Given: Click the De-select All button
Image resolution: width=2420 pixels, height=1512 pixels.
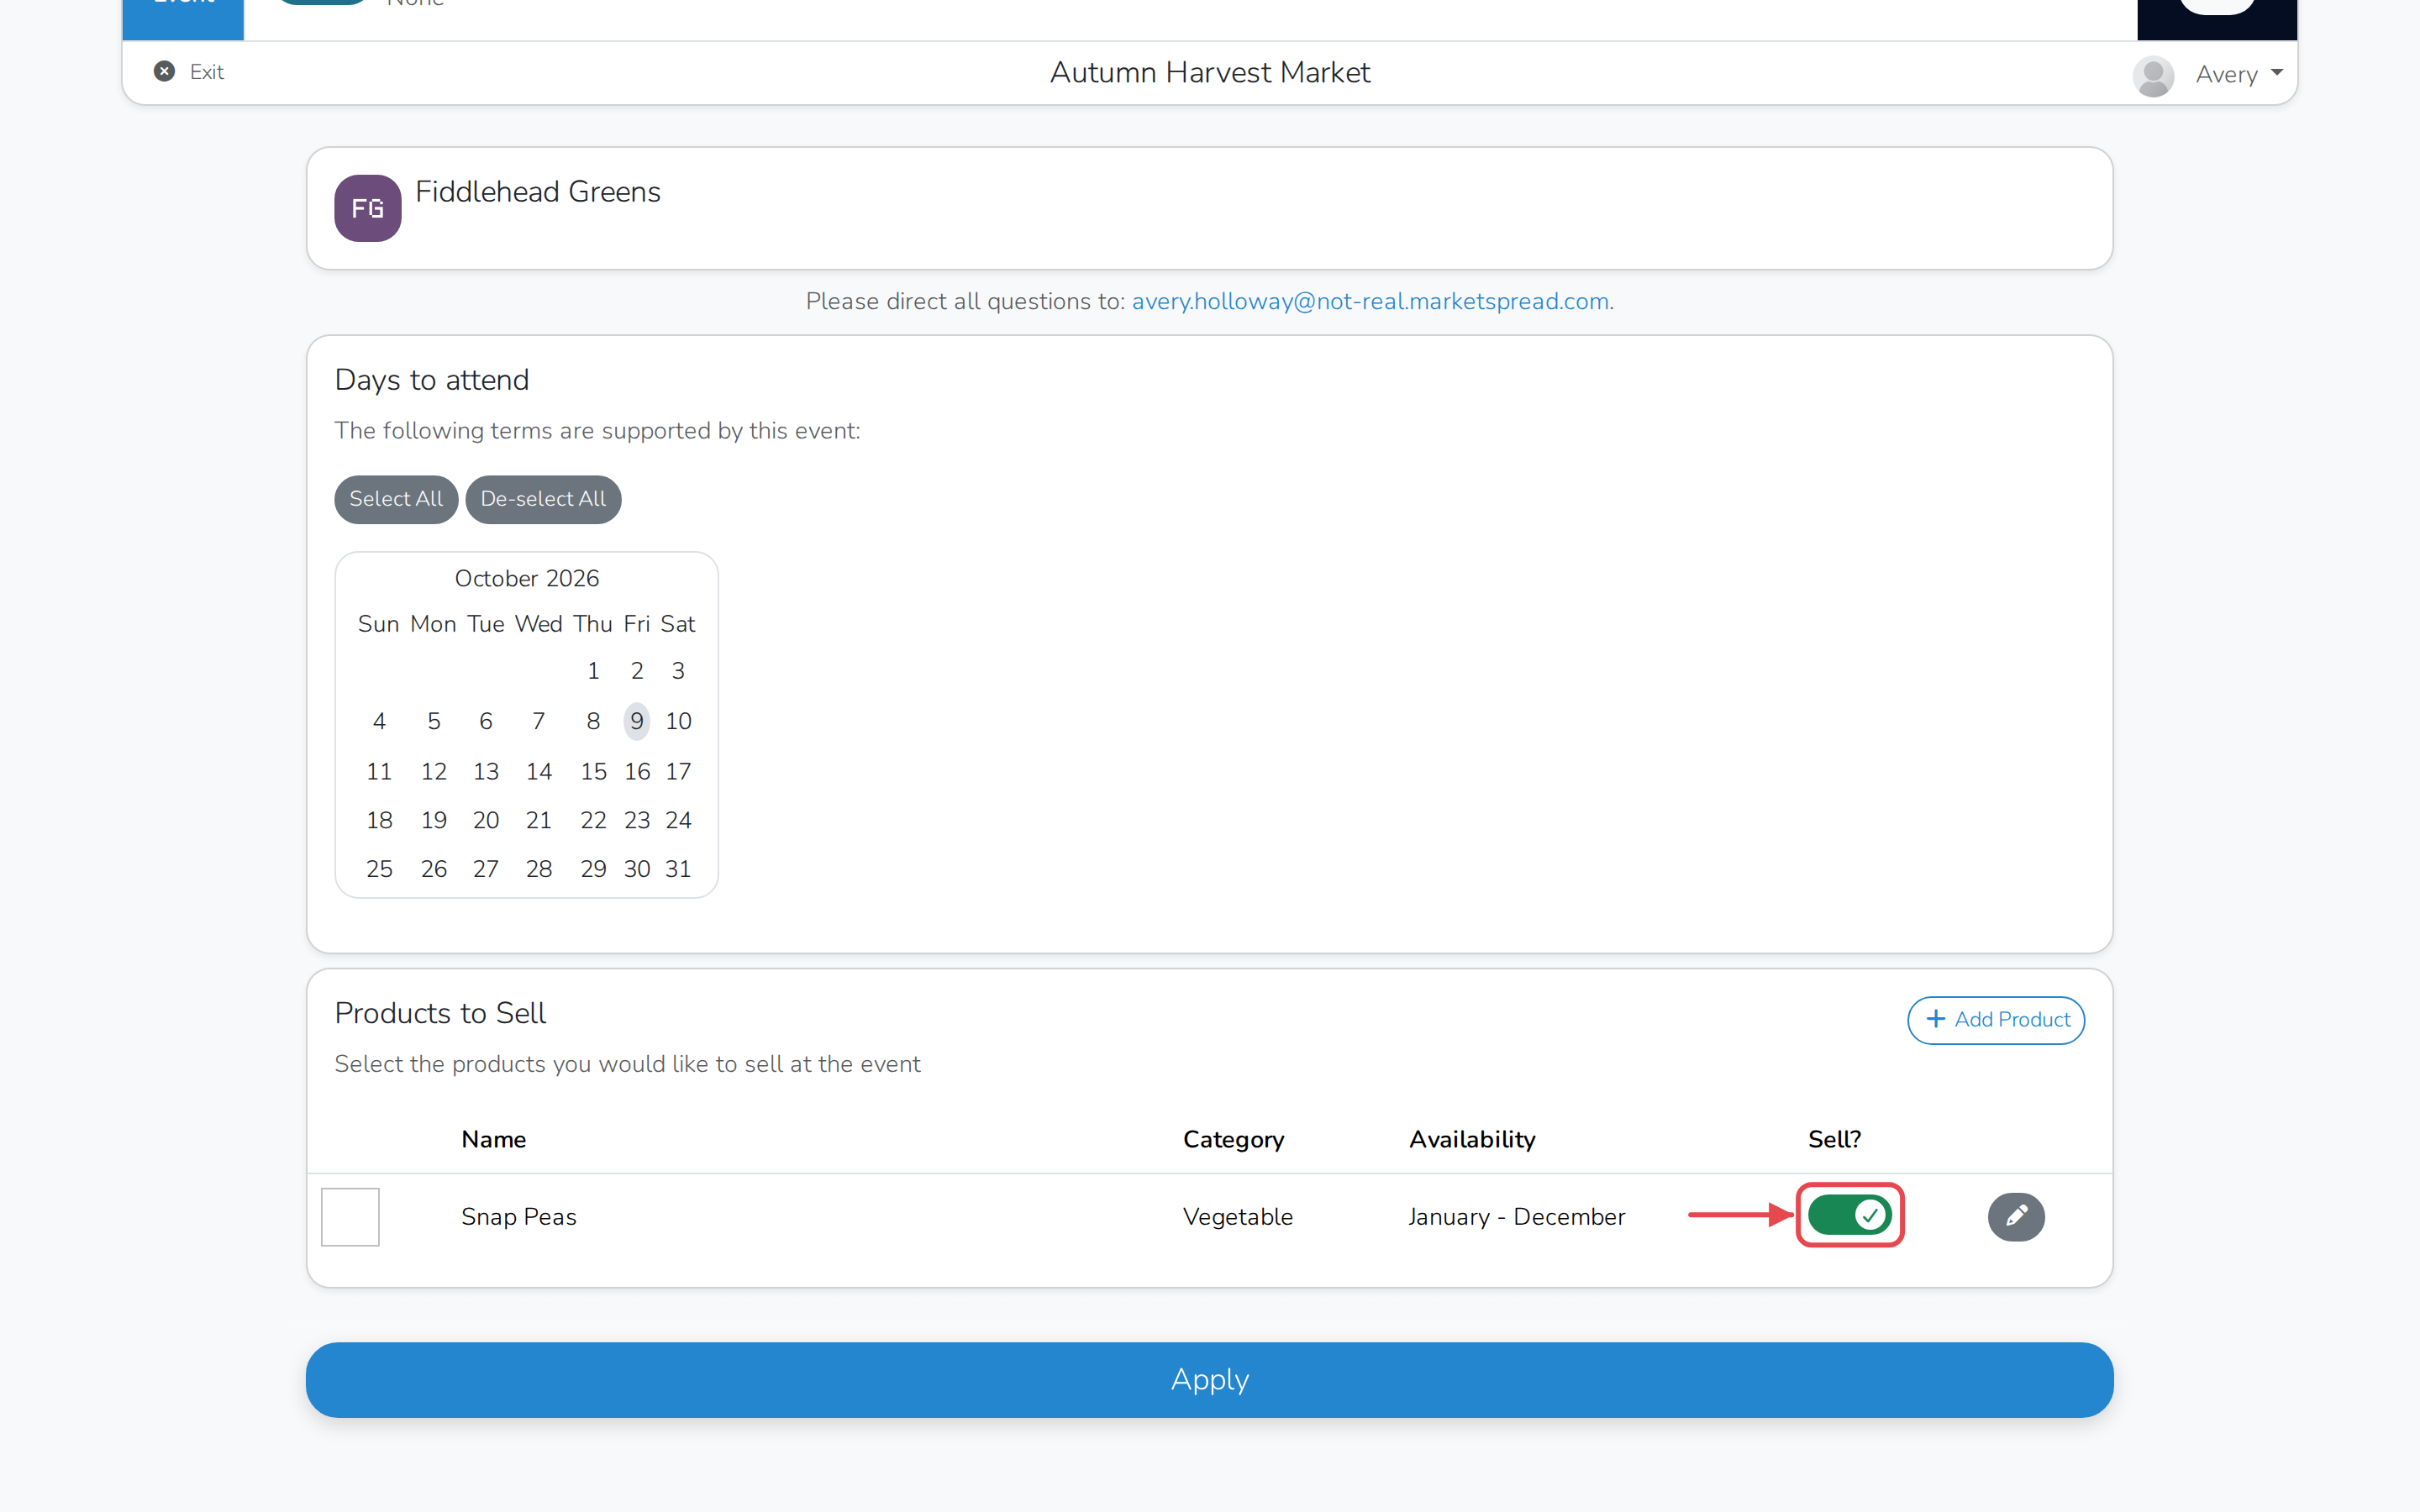Looking at the screenshot, I should tap(543, 499).
